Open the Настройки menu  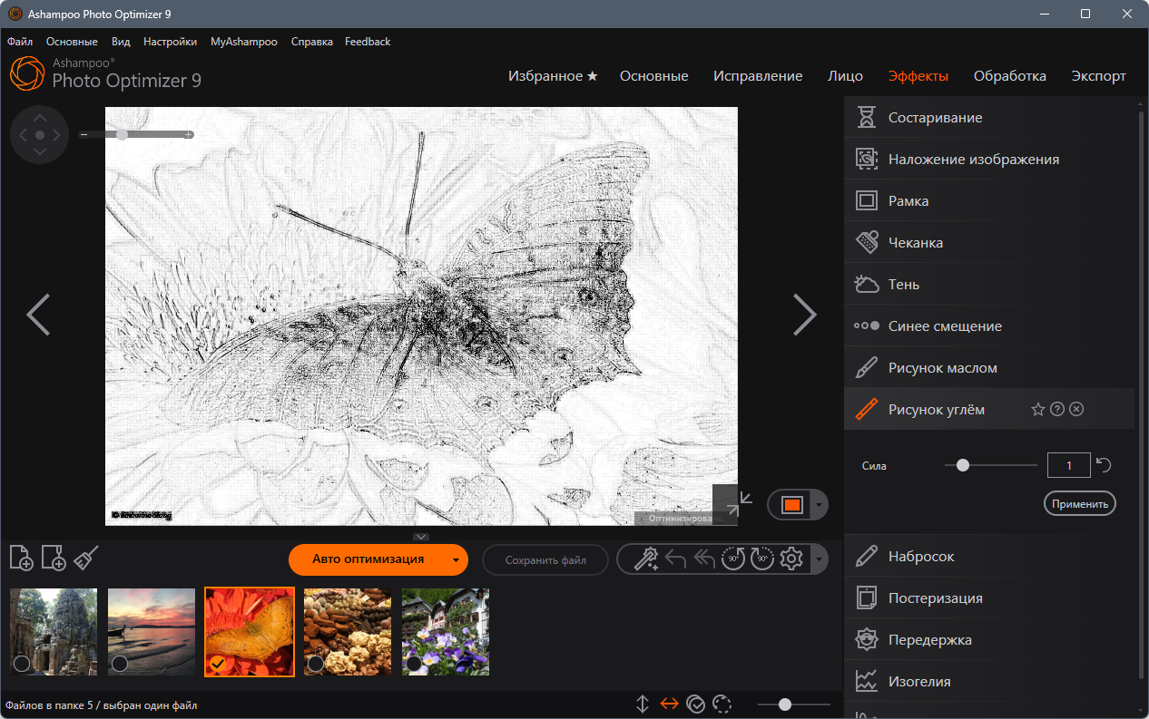[170, 42]
